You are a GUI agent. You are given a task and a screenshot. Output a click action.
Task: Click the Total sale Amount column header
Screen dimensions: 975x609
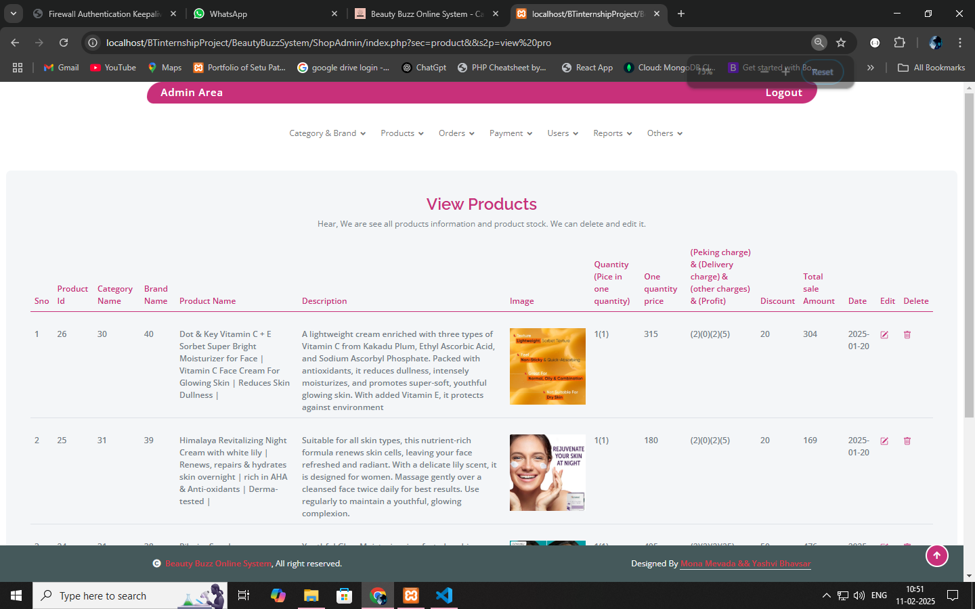click(819, 289)
